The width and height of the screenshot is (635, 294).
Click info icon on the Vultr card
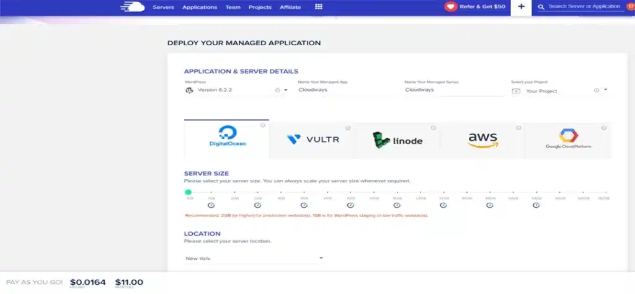[x=347, y=128]
